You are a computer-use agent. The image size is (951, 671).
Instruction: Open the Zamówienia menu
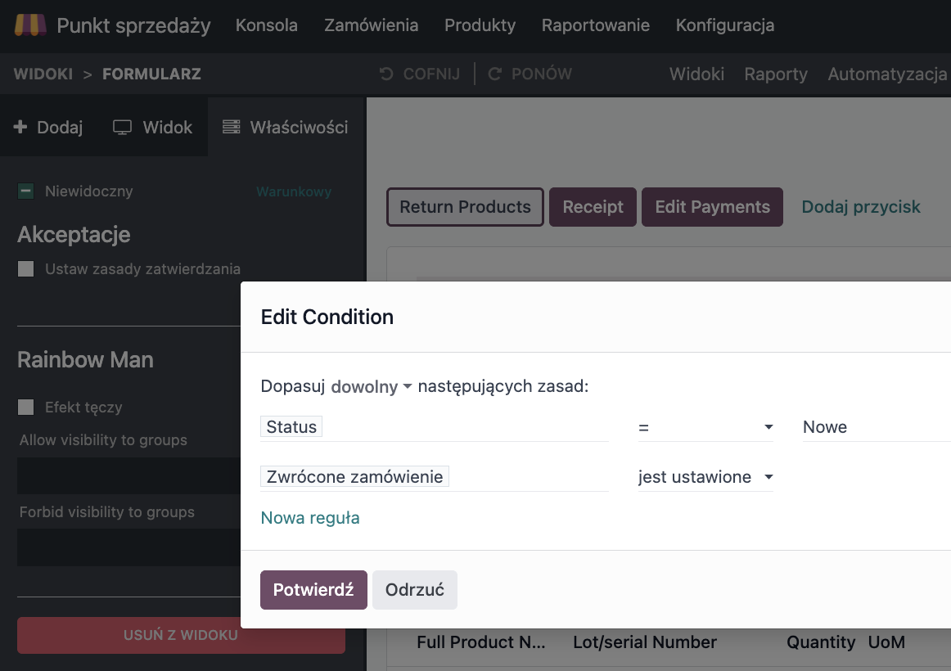point(371,25)
